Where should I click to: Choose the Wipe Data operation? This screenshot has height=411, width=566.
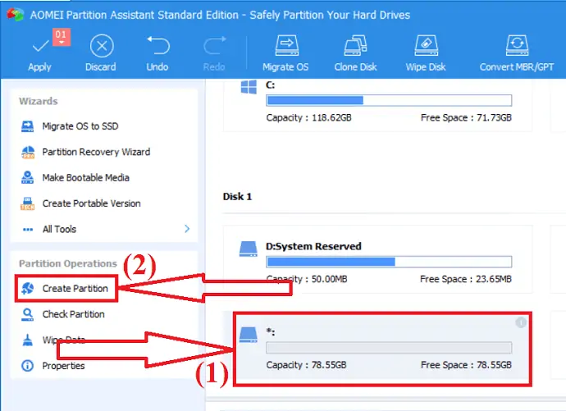pyautogui.click(x=64, y=340)
